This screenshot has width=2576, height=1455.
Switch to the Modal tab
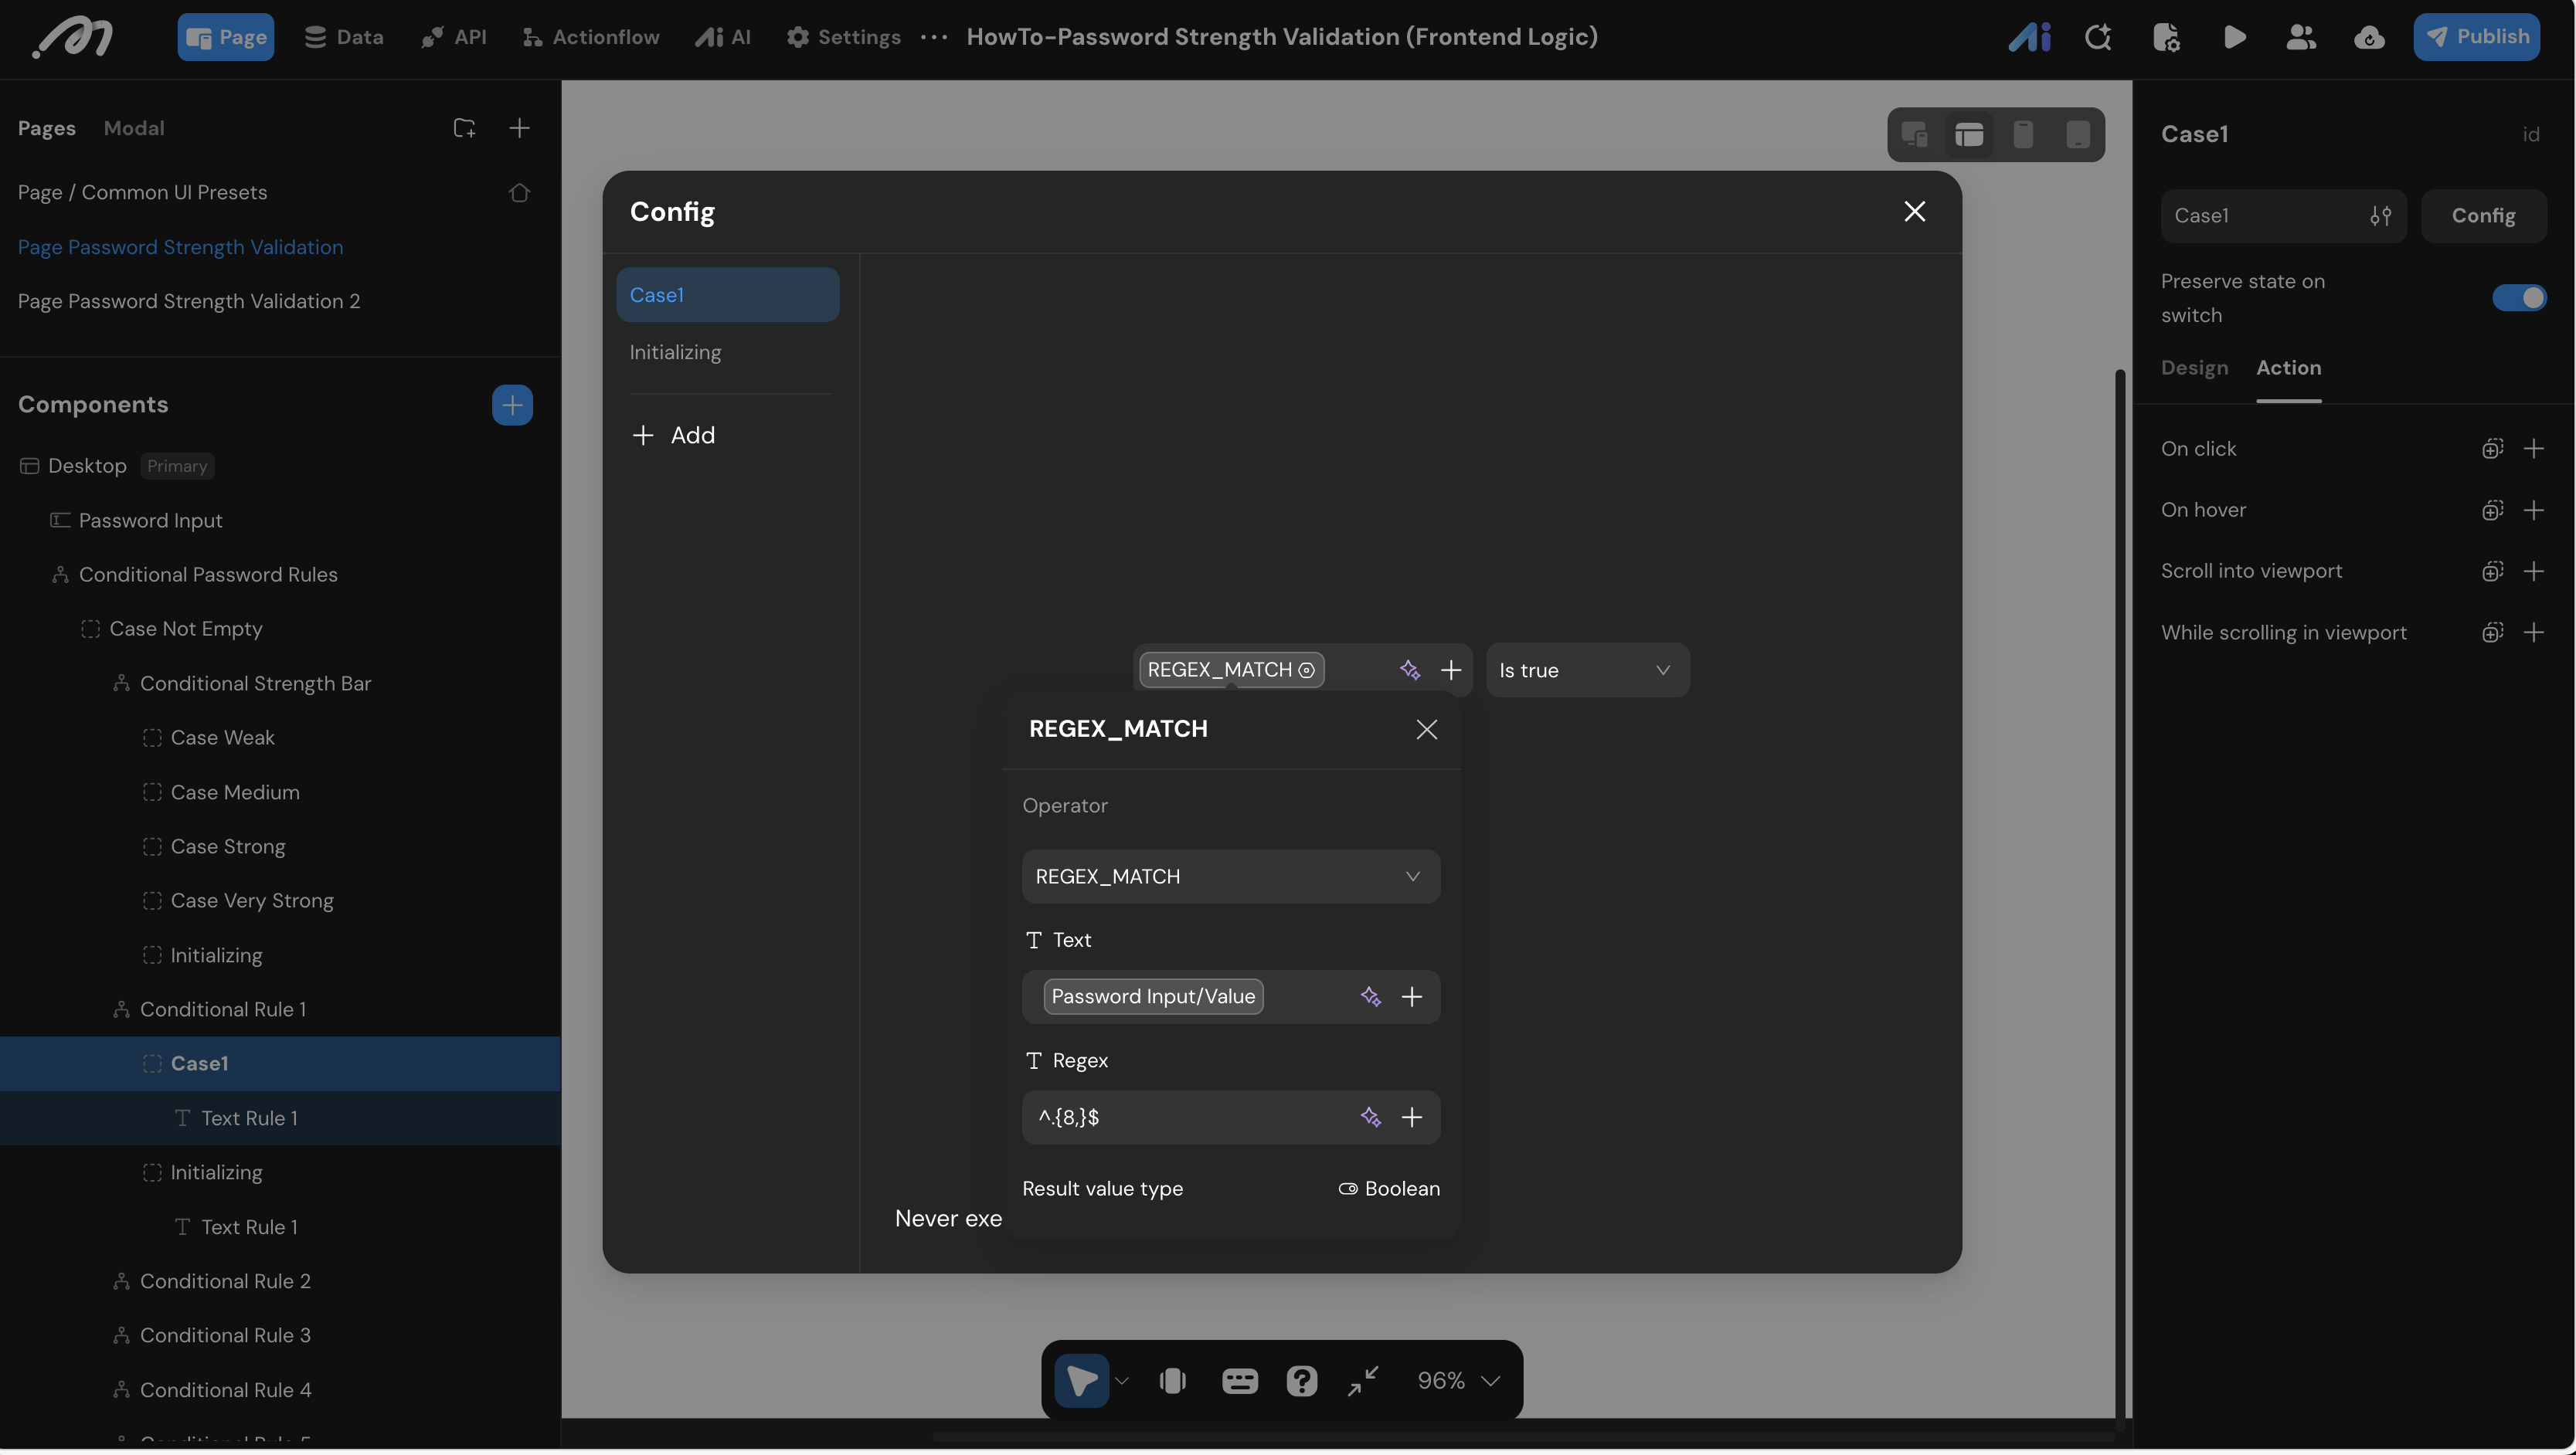tap(134, 128)
